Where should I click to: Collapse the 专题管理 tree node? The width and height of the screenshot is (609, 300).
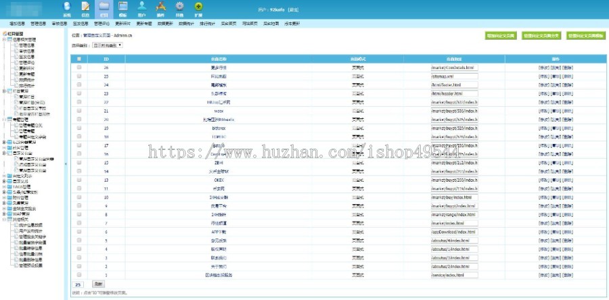(4, 120)
